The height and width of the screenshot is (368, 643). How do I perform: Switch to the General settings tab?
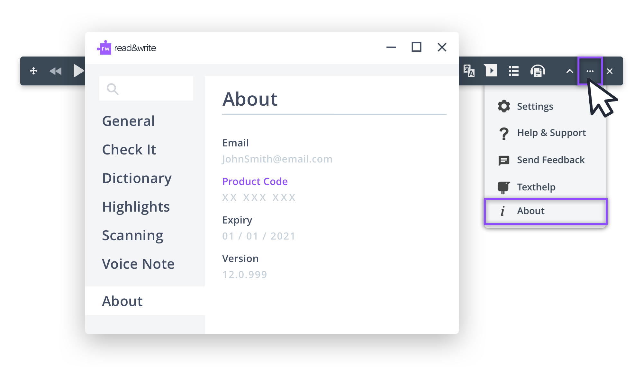tap(128, 121)
